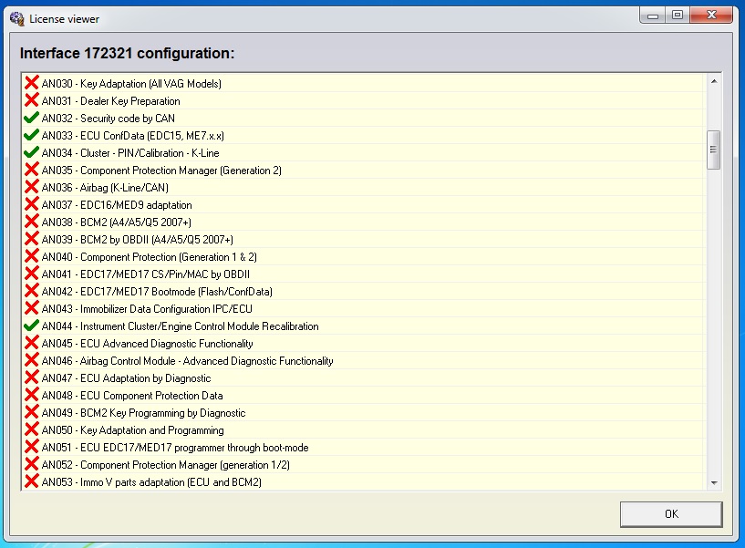
Task: Click the scrollbar down arrow
Action: pos(714,482)
